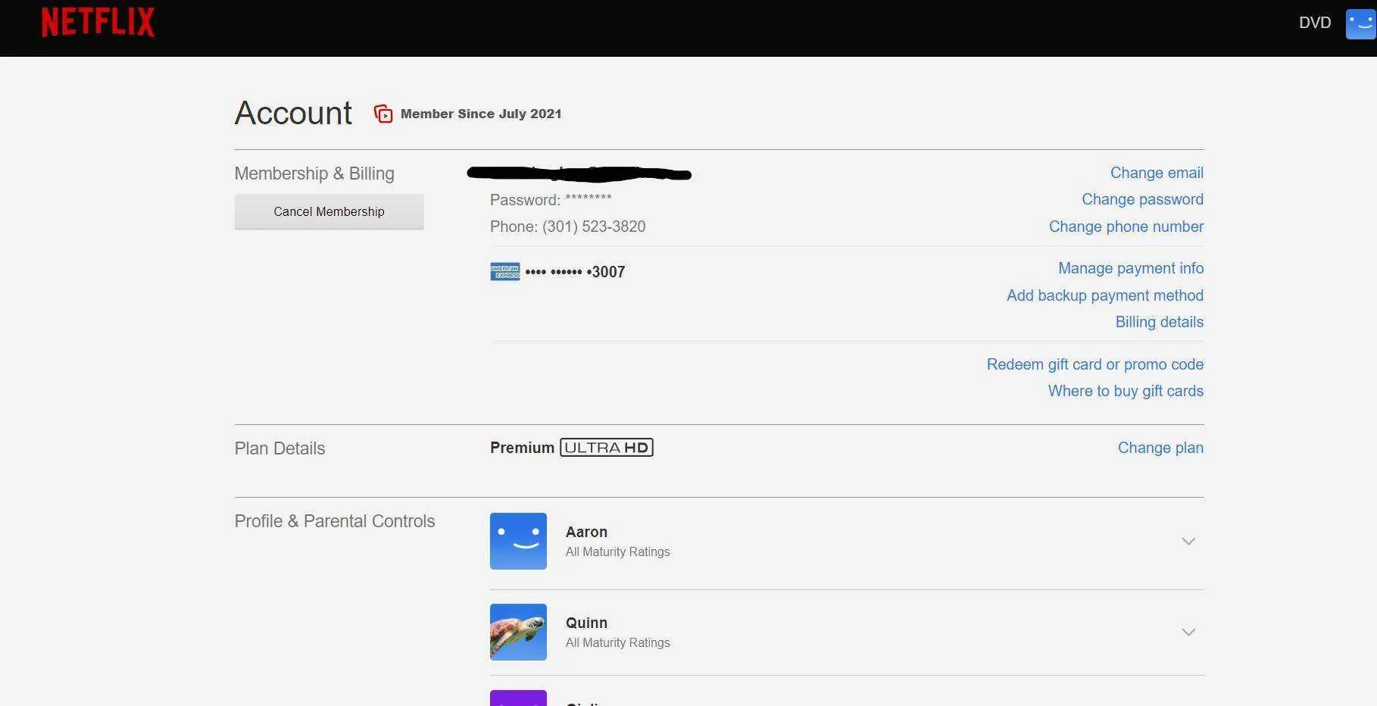Viewport: 1377px width, 706px height.
Task: Expand Quinn's profile settings chevron
Action: click(x=1188, y=632)
